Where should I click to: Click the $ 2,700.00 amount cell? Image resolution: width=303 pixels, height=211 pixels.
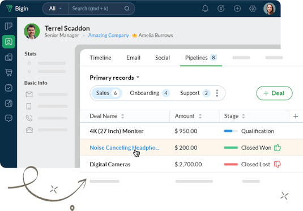point(188,164)
